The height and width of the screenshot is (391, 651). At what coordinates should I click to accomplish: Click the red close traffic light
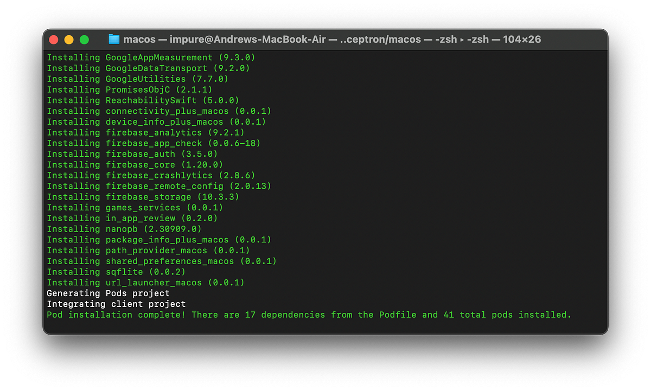click(54, 40)
